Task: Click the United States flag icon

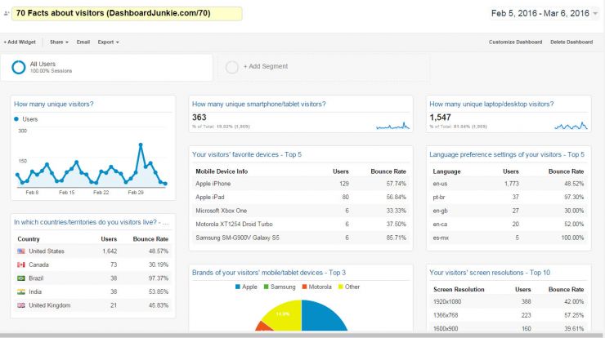Action: [x=21, y=251]
